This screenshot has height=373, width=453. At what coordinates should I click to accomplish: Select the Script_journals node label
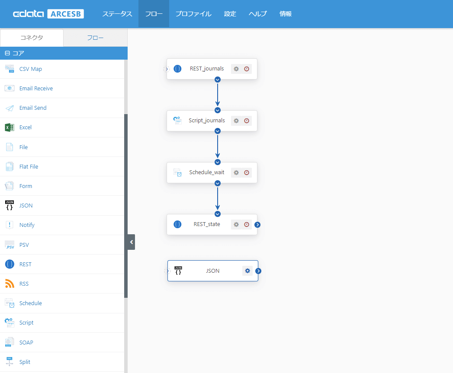coord(206,121)
